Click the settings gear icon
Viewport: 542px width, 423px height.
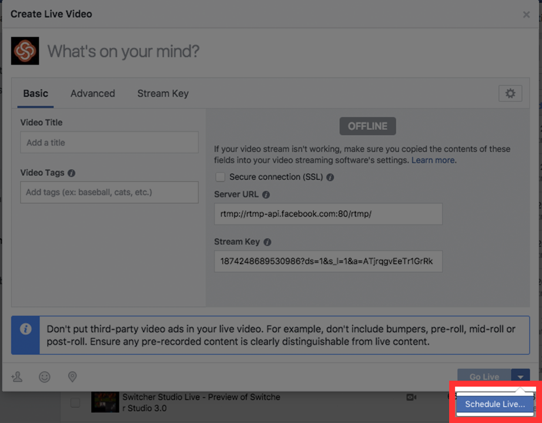510,93
